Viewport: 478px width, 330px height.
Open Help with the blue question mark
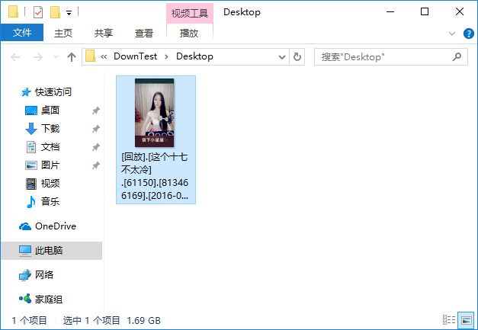coord(469,34)
